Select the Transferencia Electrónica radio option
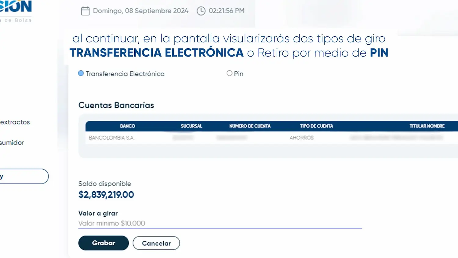 [x=81, y=73]
